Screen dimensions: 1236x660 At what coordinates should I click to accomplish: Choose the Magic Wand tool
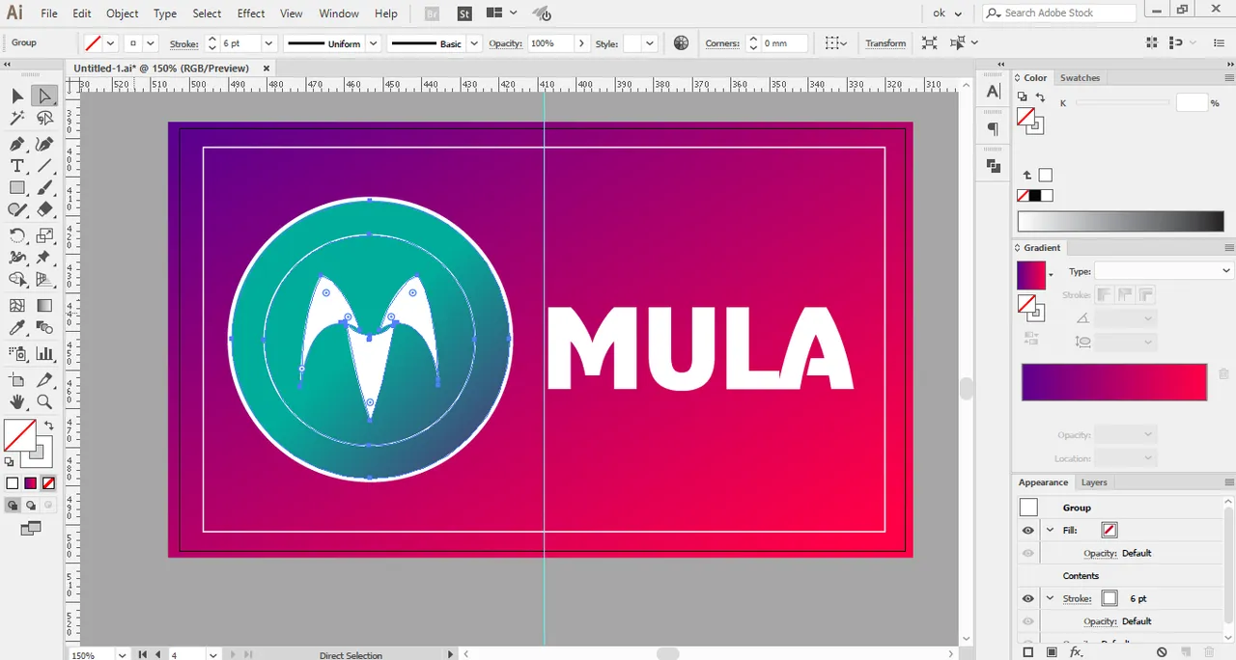(17, 118)
